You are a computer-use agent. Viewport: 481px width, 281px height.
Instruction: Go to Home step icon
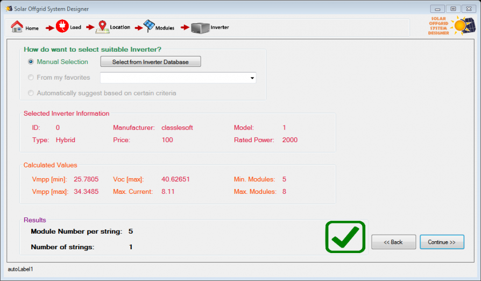click(17, 26)
